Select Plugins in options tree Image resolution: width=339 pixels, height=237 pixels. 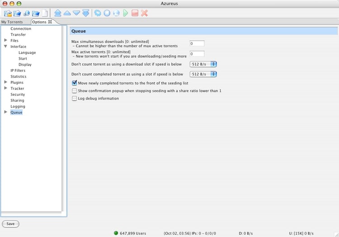point(17,82)
